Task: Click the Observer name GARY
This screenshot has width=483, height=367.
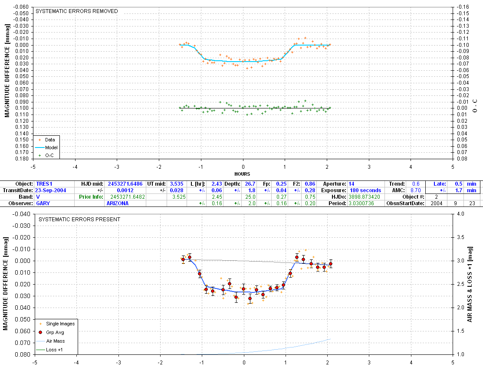Action: [43, 203]
